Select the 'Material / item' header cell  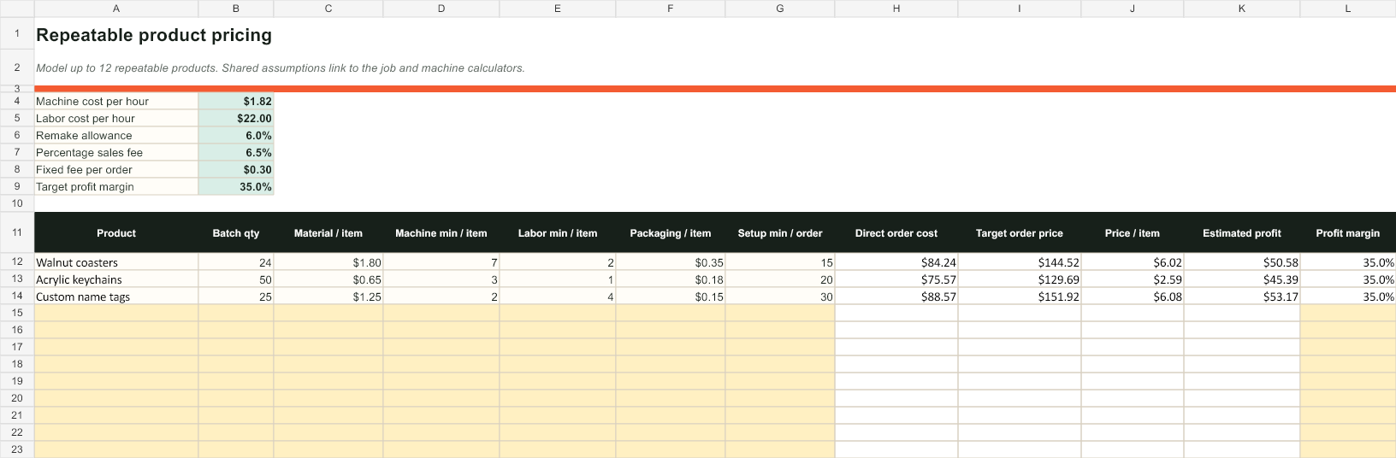click(x=328, y=232)
